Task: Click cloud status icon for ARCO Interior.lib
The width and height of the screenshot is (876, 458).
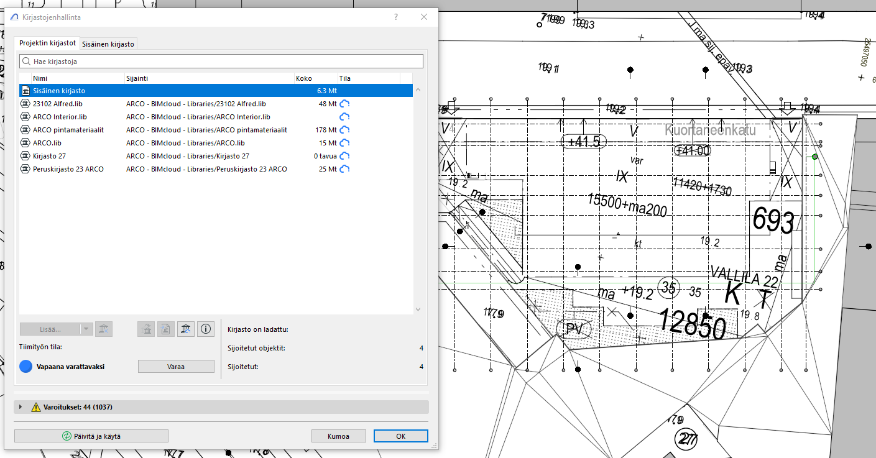Action: point(344,117)
